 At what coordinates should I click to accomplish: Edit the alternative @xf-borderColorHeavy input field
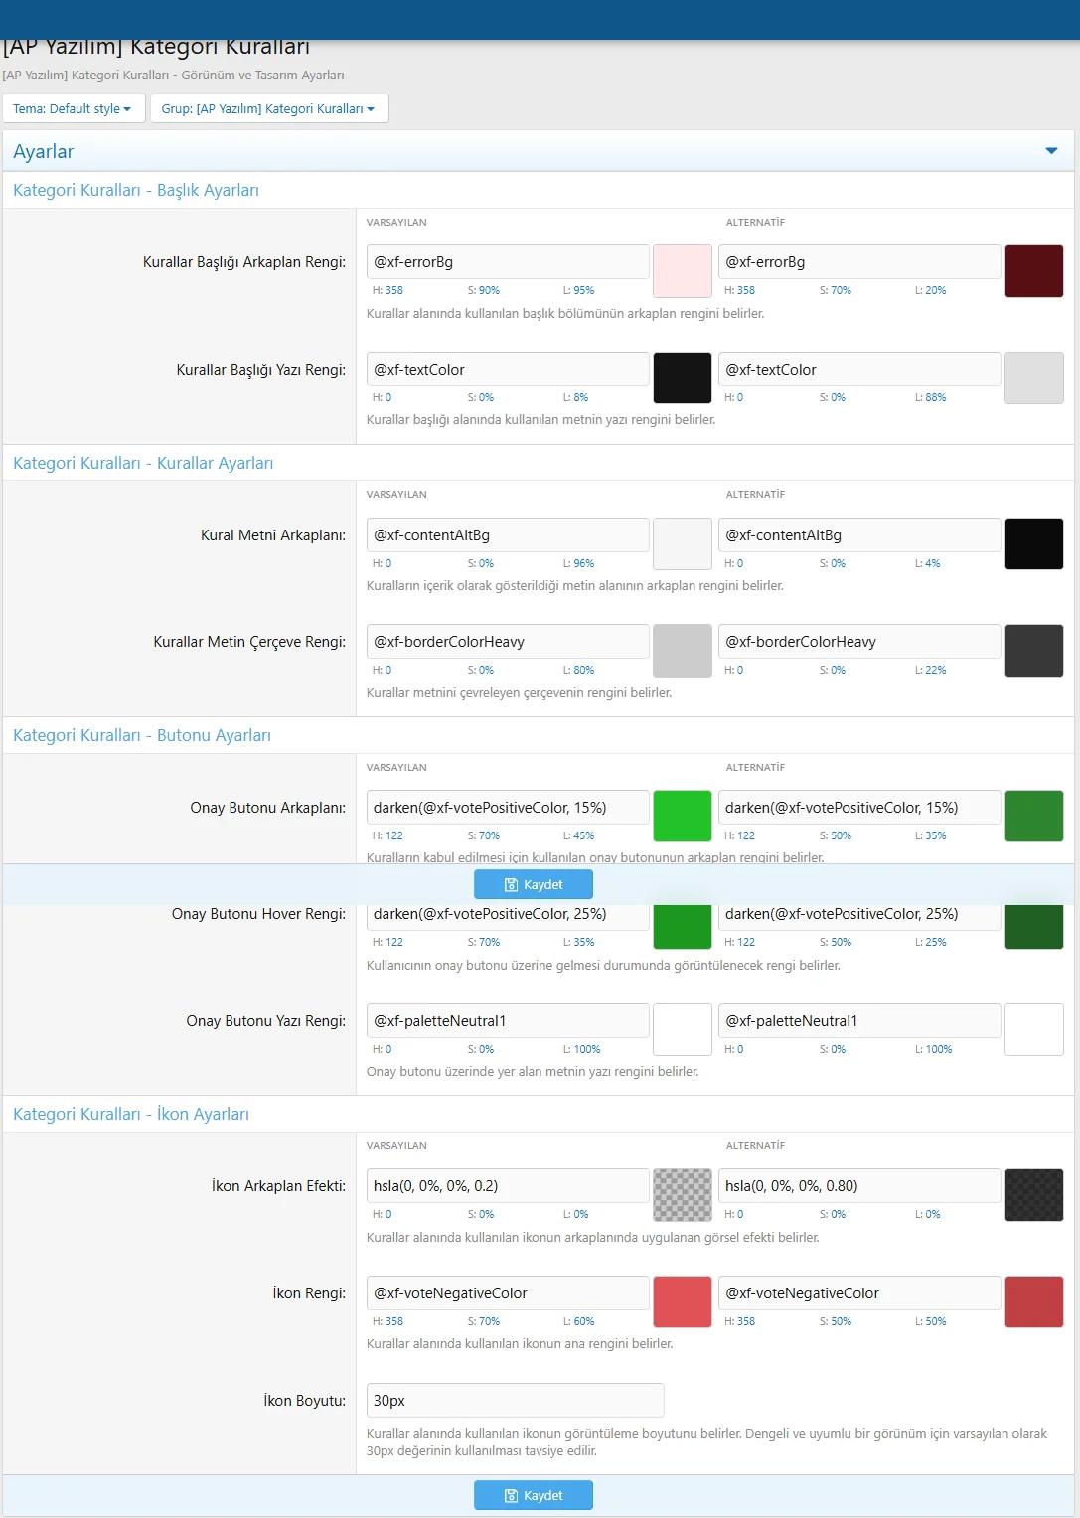pyautogui.click(x=858, y=642)
